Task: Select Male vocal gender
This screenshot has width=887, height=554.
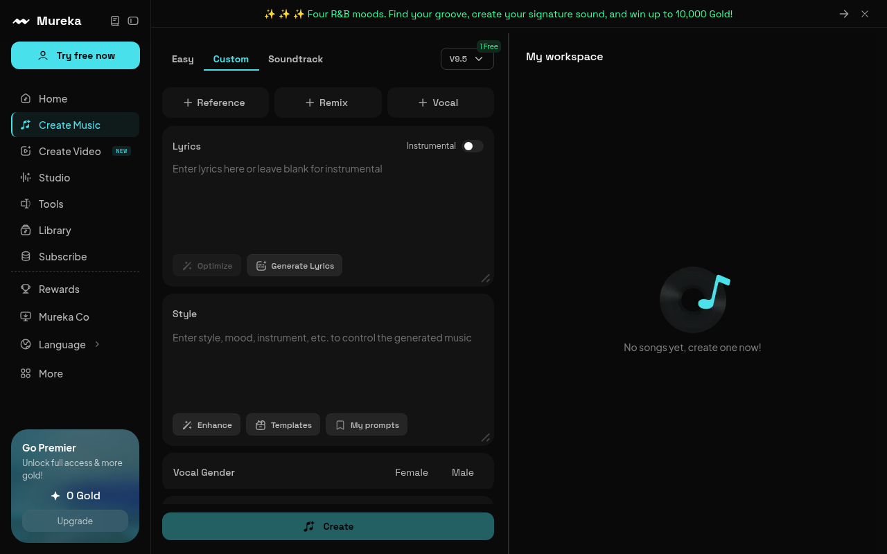Action: [x=463, y=472]
